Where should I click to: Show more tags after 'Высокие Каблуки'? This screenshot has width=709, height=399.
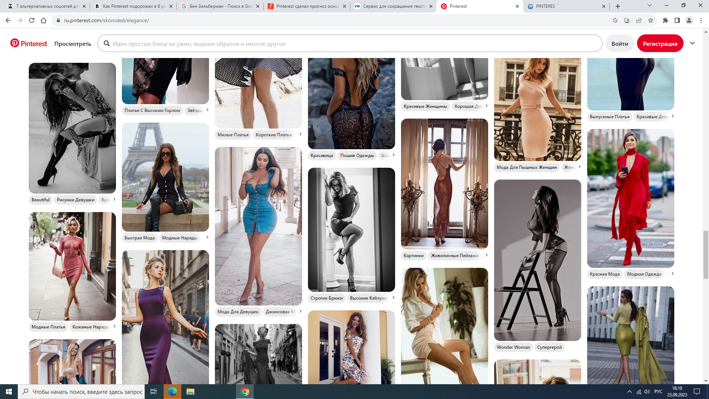click(x=393, y=297)
